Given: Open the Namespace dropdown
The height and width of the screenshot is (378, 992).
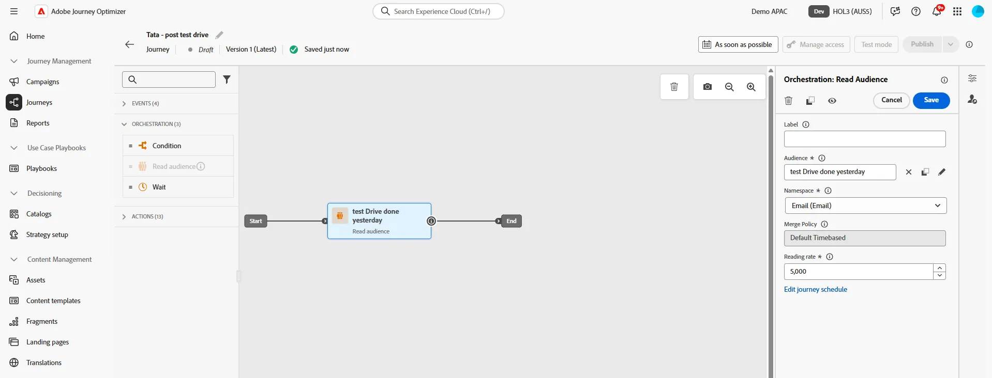Looking at the screenshot, I should pos(865,206).
